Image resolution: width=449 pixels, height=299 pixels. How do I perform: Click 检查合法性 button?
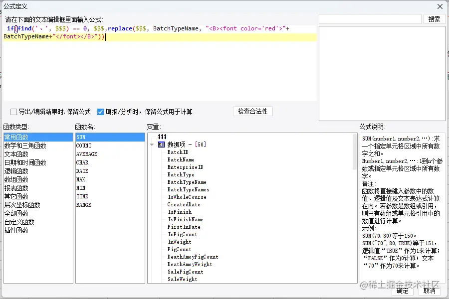tap(252, 111)
